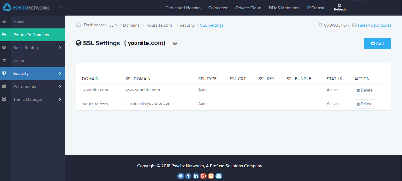Delete the www.yoursite.com SSL entry
Screen dimensions: 402x181
pyautogui.click(x=365, y=90)
